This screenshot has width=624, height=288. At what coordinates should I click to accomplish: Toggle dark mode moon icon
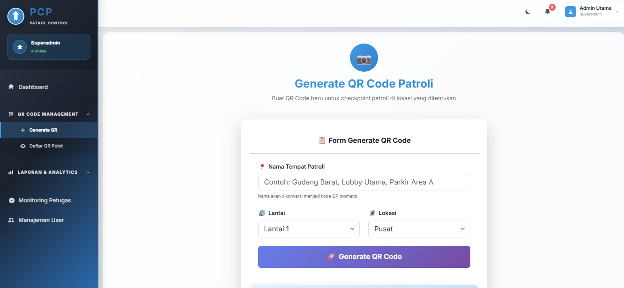527,12
